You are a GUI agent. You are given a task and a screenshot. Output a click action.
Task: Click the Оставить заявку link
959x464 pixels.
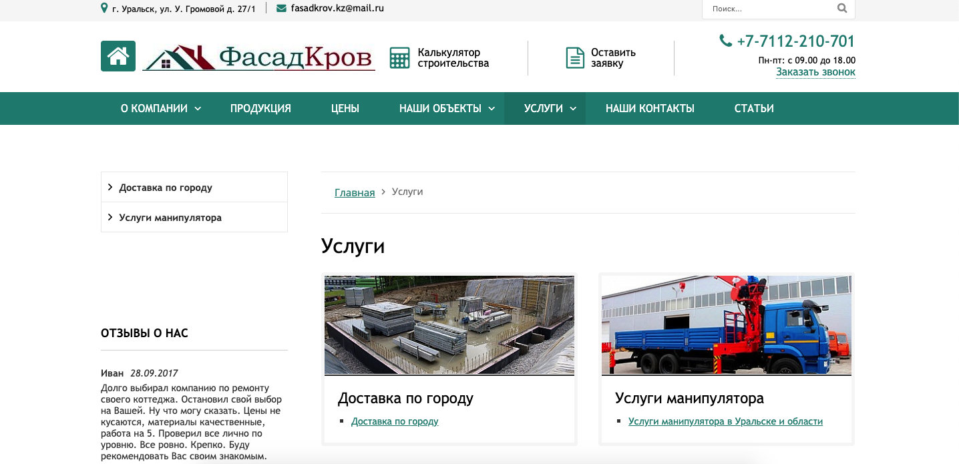[613, 58]
